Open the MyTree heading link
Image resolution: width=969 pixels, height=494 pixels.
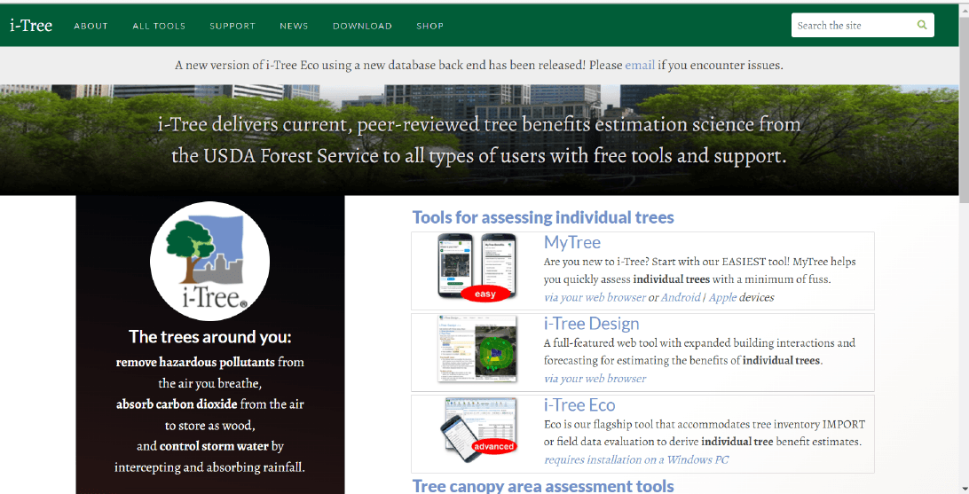[x=571, y=242]
